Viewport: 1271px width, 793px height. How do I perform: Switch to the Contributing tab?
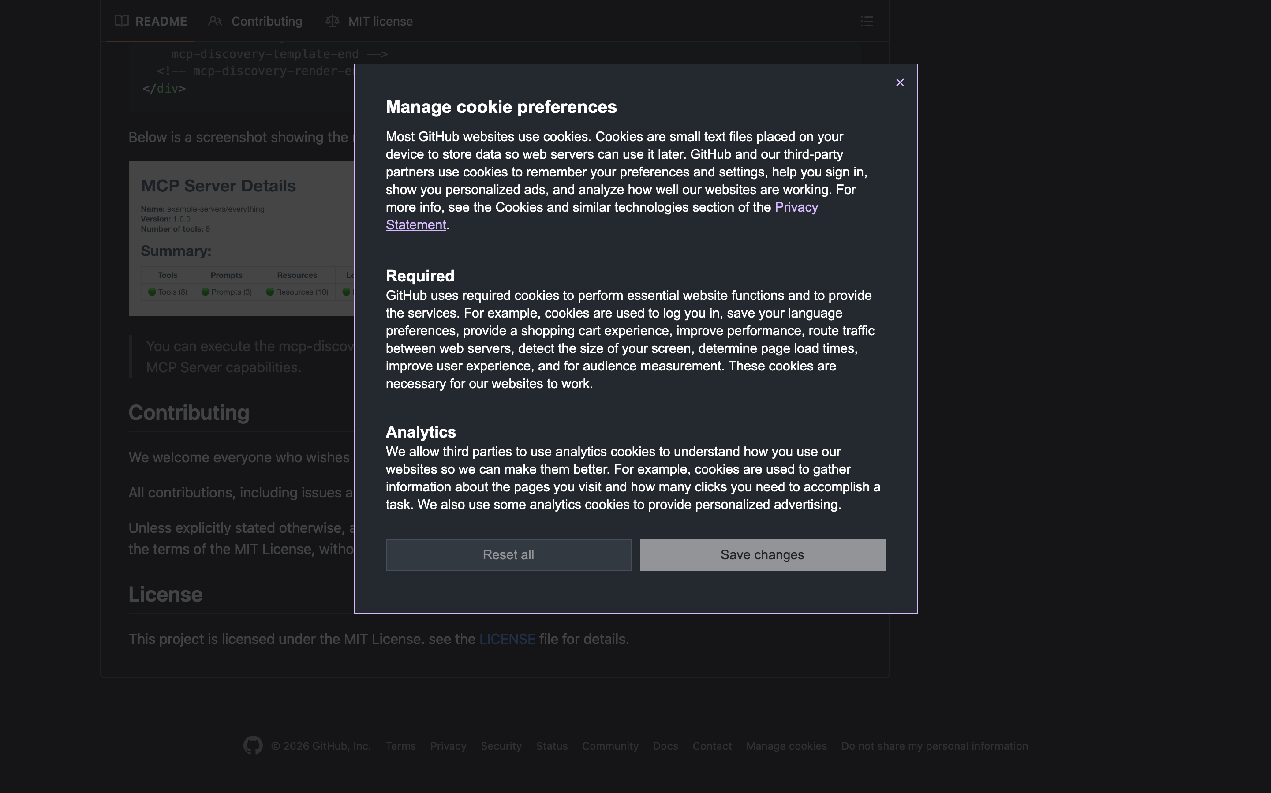(266, 22)
